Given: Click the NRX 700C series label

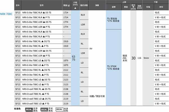Looking at the screenshot, I should [6, 14].
